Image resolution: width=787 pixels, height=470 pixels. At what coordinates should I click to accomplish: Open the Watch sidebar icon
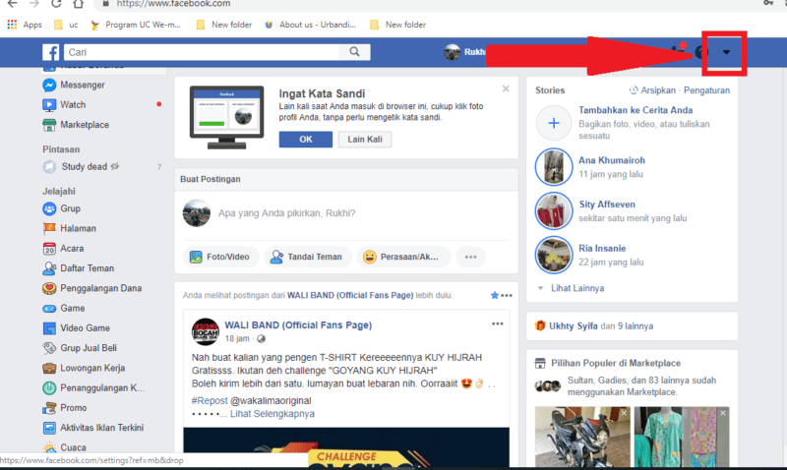point(49,105)
